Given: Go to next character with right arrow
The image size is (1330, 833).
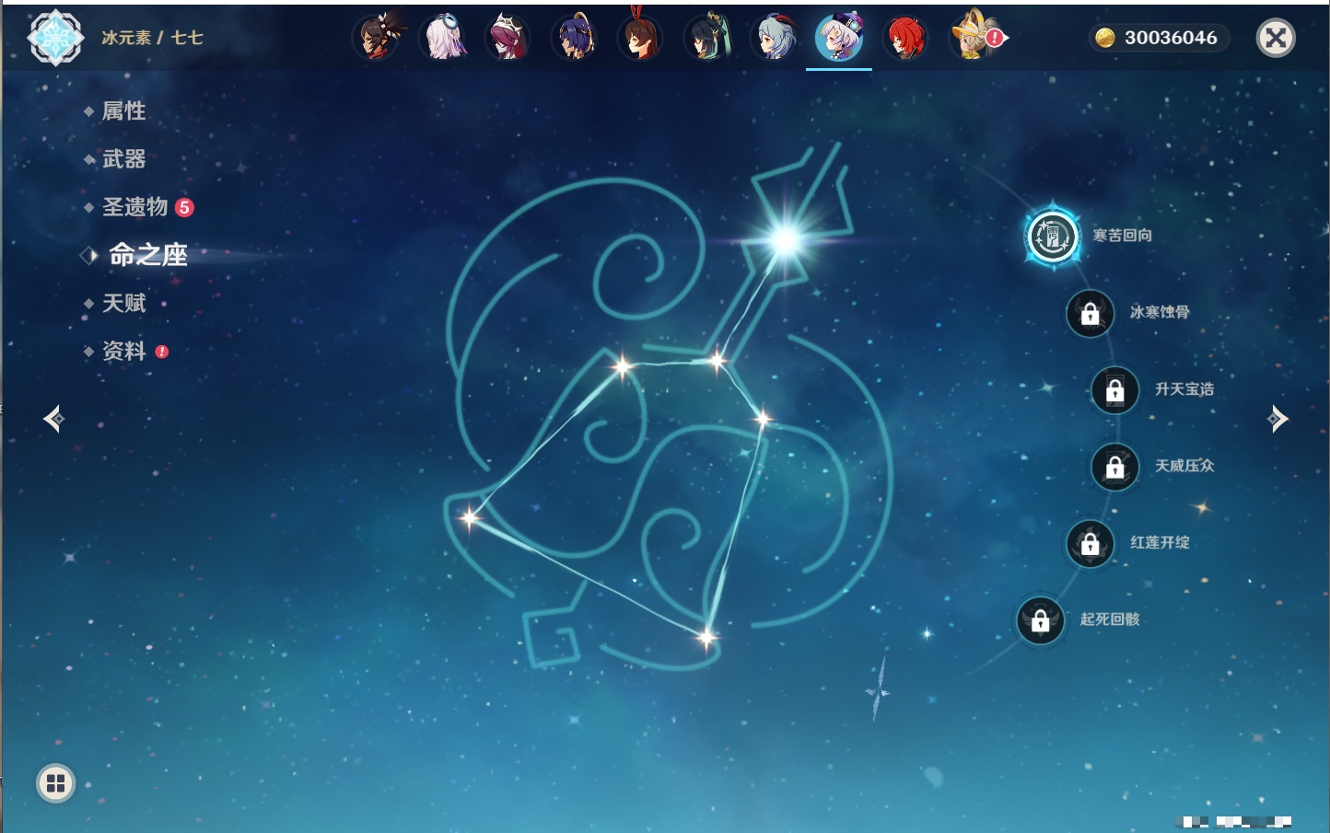Looking at the screenshot, I should [1277, 419].
